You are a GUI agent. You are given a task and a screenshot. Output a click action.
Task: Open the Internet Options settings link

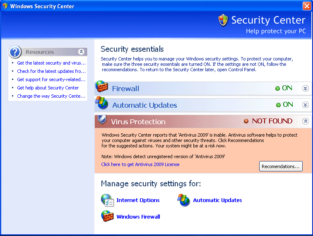tap(138, 200)
